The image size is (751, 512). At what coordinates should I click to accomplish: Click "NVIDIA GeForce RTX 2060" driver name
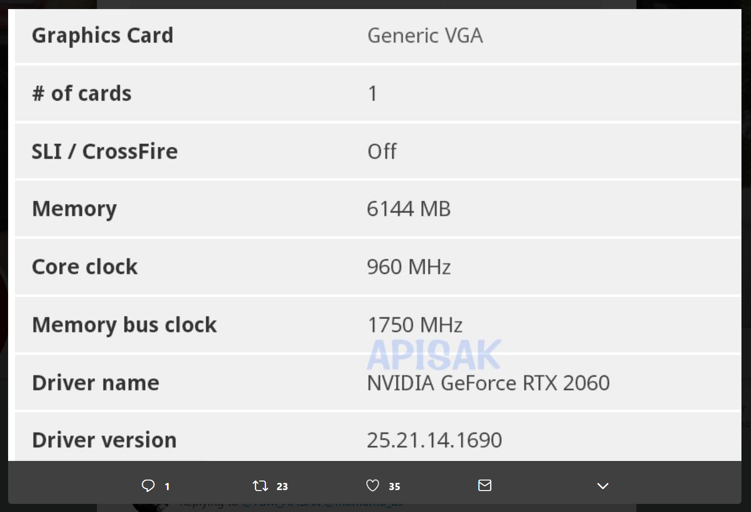(x=488, y=383)
